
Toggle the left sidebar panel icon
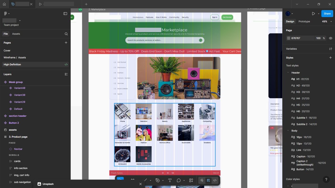coord(65,13)
